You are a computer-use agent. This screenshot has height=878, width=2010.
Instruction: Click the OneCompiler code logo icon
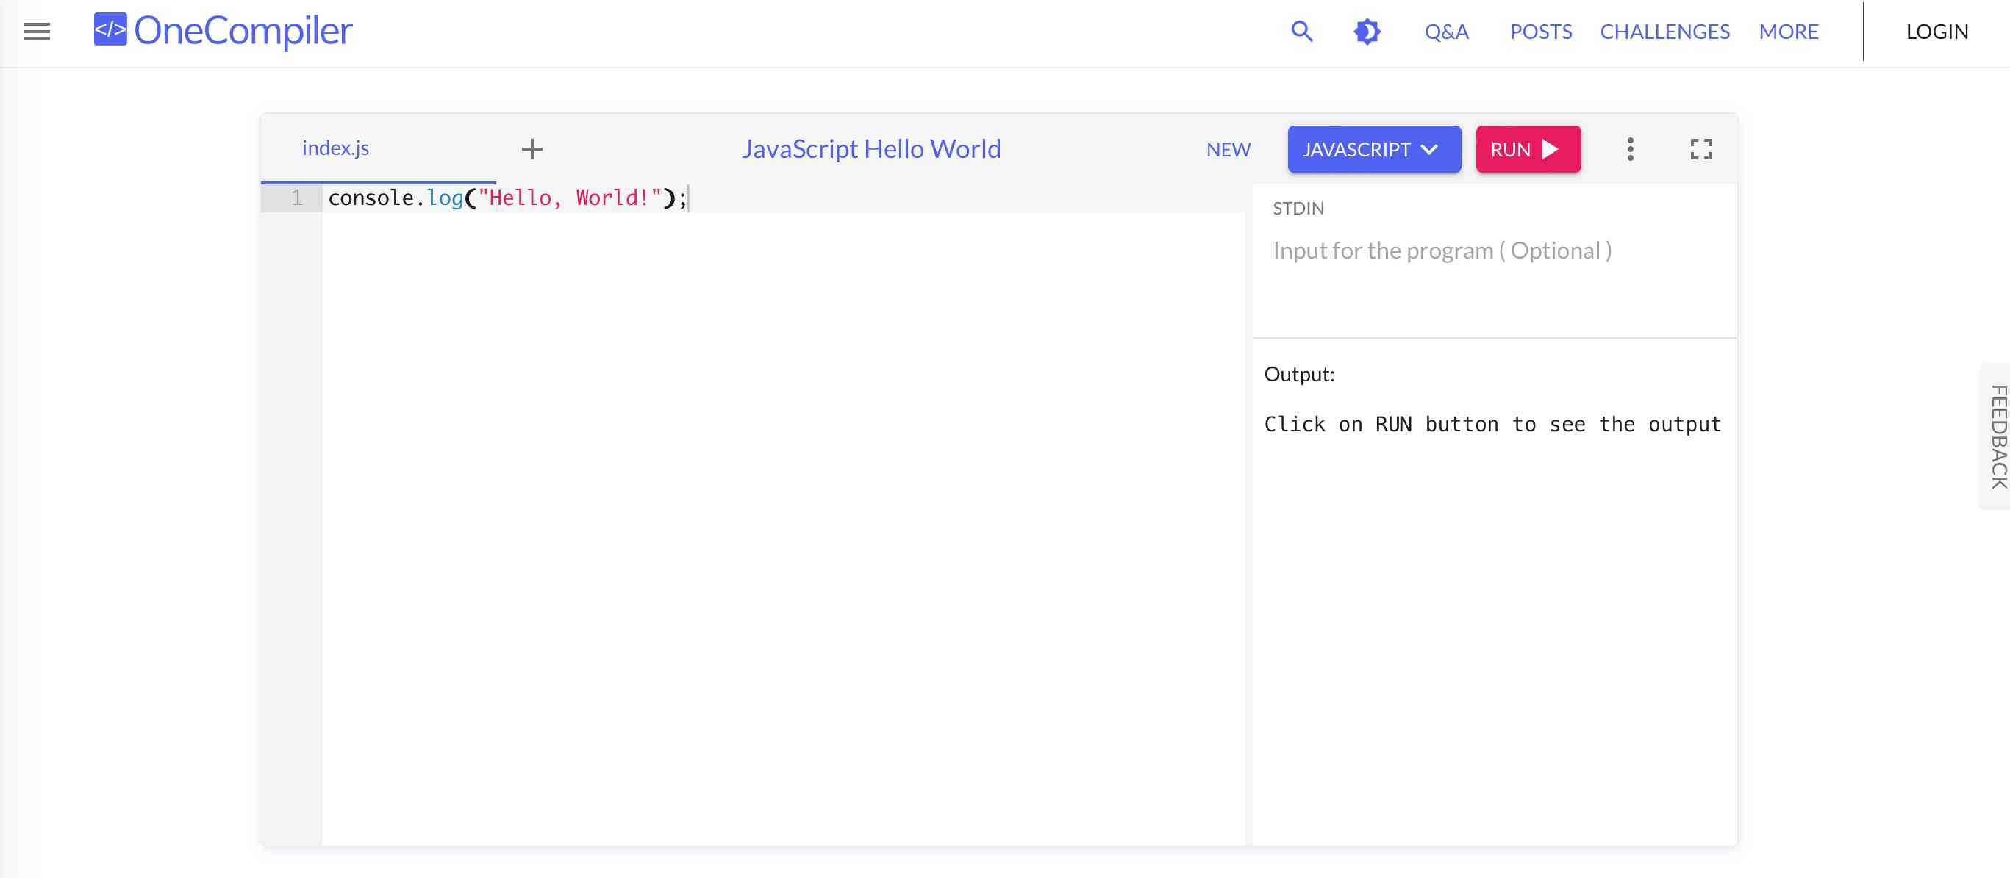tap(110, 29)
